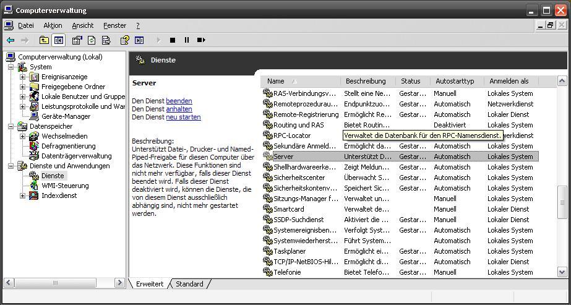Click the Restart service toolbar button

(202, 40)
